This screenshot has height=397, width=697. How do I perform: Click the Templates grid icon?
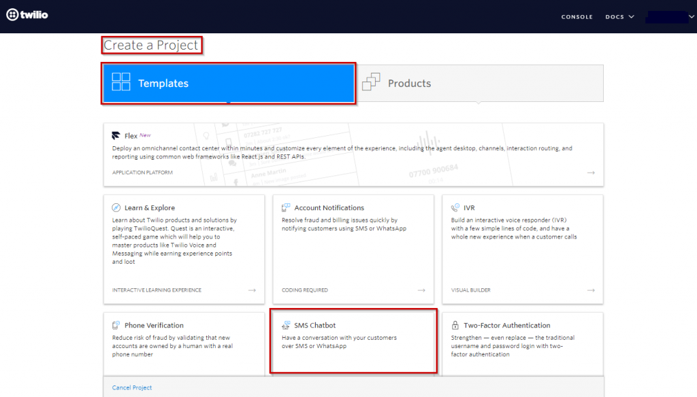point(121,82)
